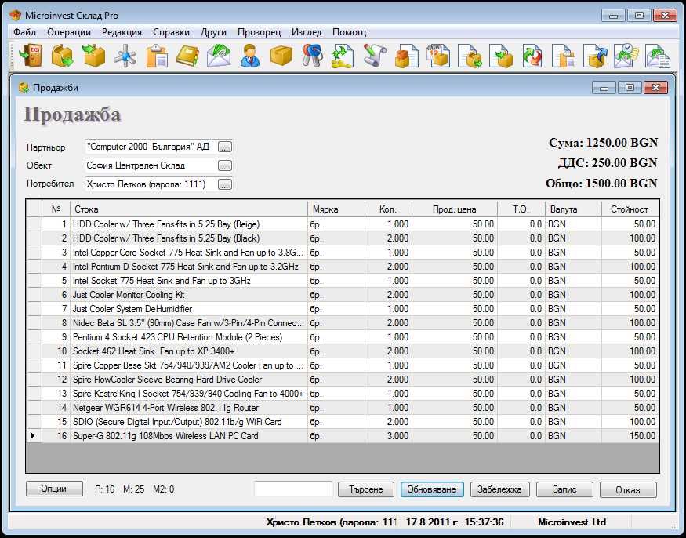Viewport: 686px width, 538px height.
Task: Click the document with stacked boxes icon
Action: pyautogui.click(x=406, y=56)
